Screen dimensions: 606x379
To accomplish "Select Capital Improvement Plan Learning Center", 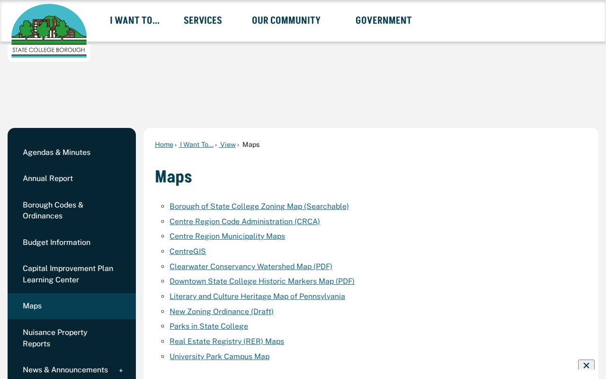I will tap(71, 274).
